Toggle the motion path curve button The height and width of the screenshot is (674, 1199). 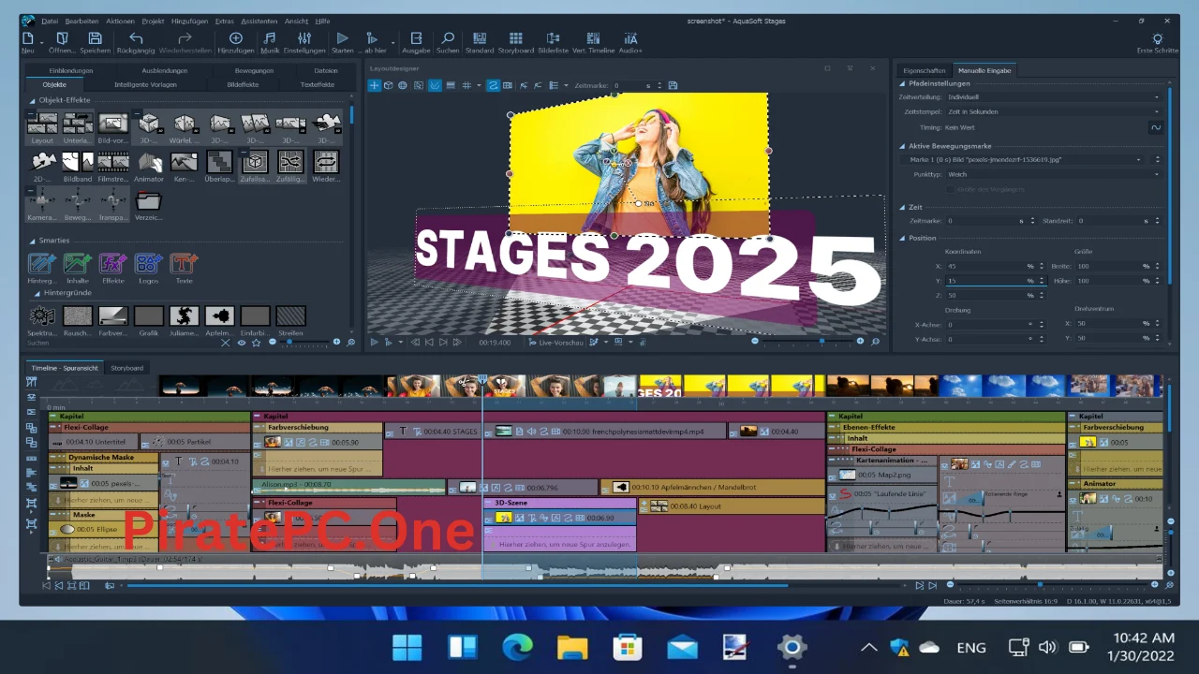pyautogui.click(x=493, y=85)
